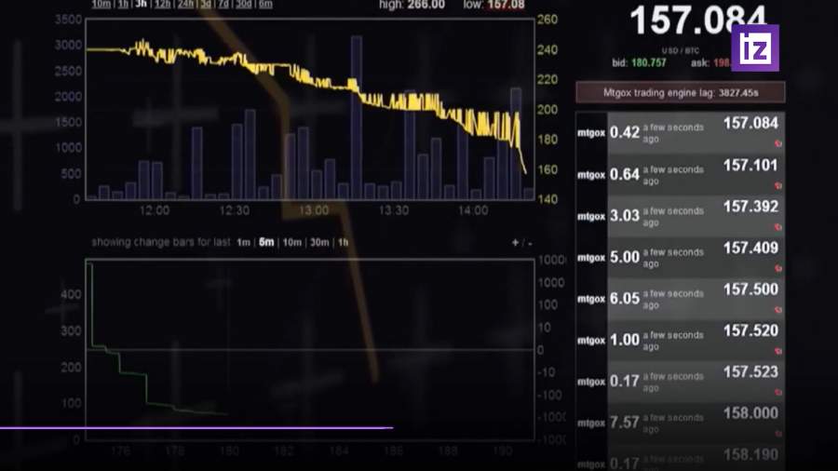Select the 6m chart range
838x471 pixels.
265,5
